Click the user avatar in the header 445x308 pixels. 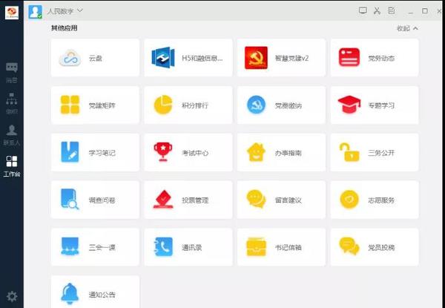click(35, 10)
